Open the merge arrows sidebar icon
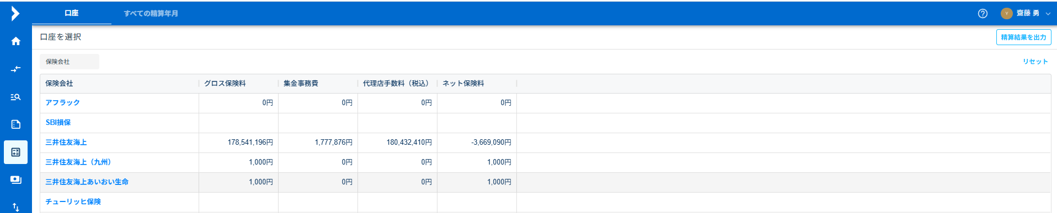The image size is (1057, 213). (15, 69)
